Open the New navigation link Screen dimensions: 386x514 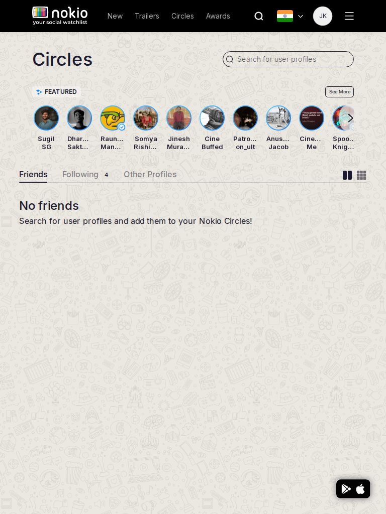115,16
